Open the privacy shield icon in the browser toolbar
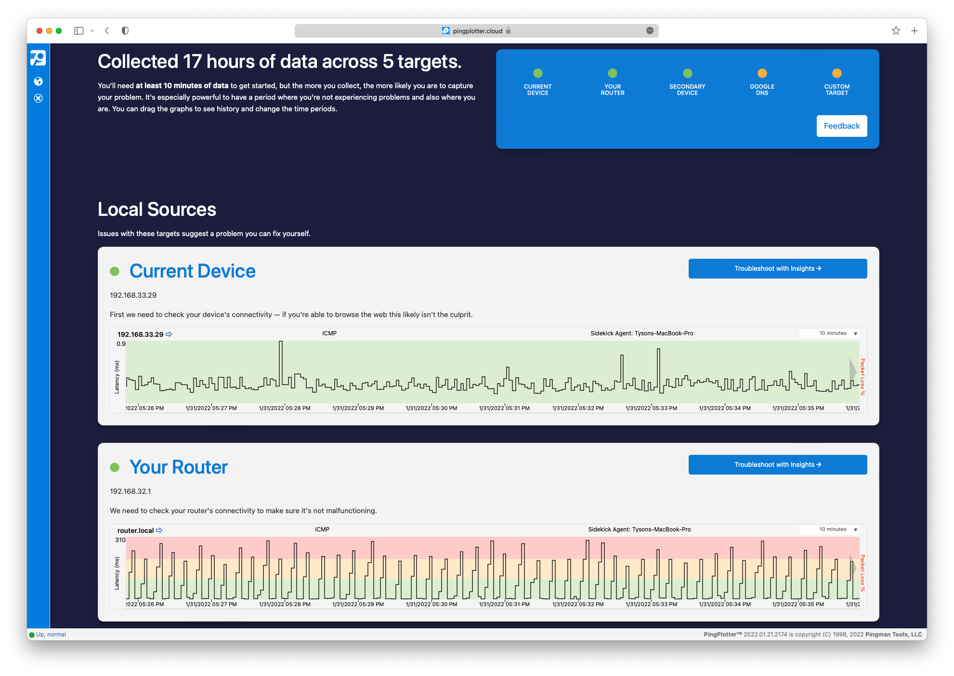The width and height of the screenshot is (954, 676). click(x=125, y=30)
